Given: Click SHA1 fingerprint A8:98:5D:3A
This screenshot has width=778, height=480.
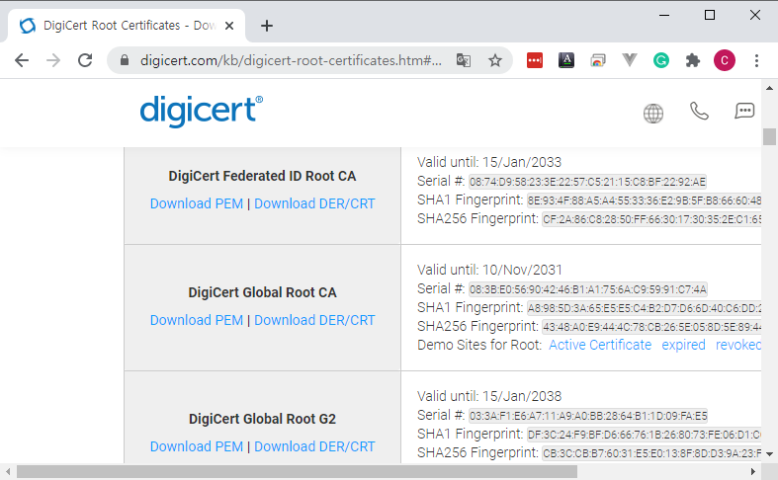Looking at the screenshot, I should coord(644,308).
